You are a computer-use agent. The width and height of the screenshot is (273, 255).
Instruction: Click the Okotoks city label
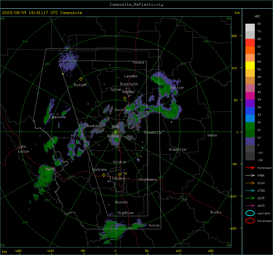tap(121, 202)
